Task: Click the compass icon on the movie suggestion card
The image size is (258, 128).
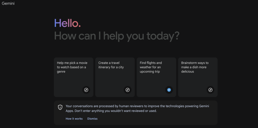Action: pyautogui.click(x=86, y=90)
